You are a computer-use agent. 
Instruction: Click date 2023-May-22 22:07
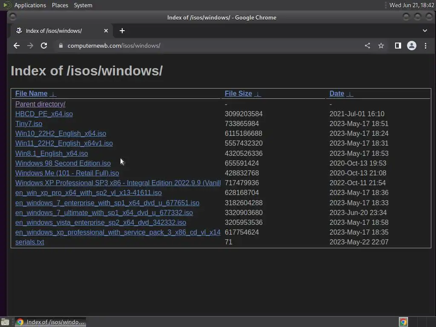[x=359, y=242]
